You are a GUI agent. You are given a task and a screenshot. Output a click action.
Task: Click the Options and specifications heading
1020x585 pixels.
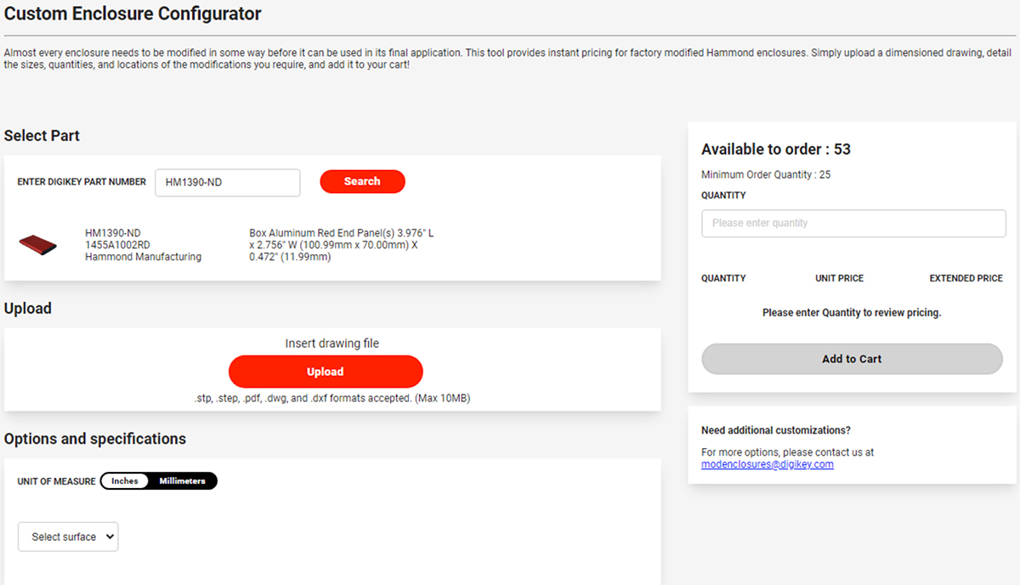pos(95,439)
